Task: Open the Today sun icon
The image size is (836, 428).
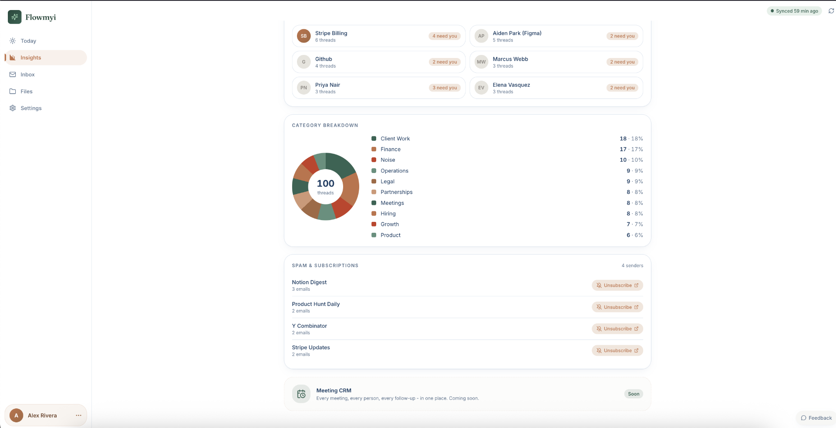Action: pos(13,41)
